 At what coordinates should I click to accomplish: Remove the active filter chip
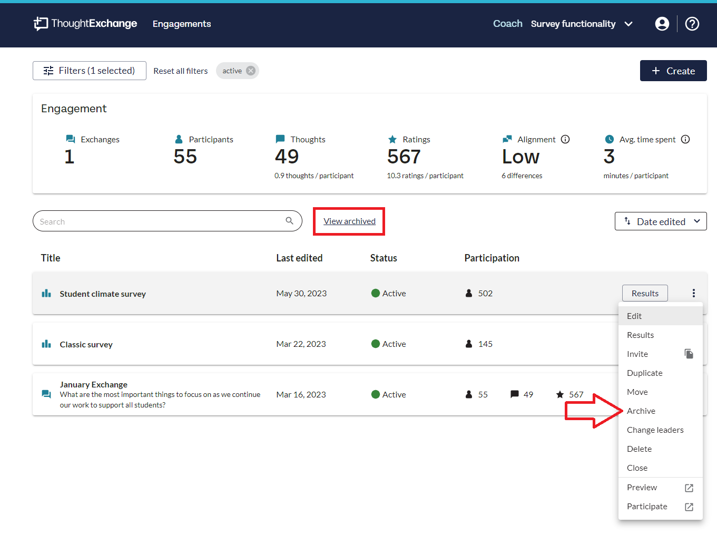251,71
